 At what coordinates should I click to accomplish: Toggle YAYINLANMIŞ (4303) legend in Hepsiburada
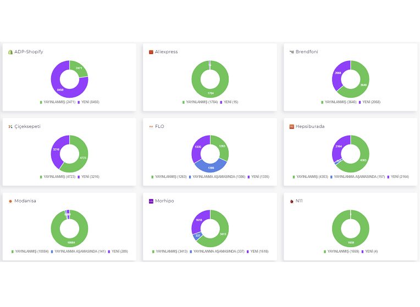[310, 177]
